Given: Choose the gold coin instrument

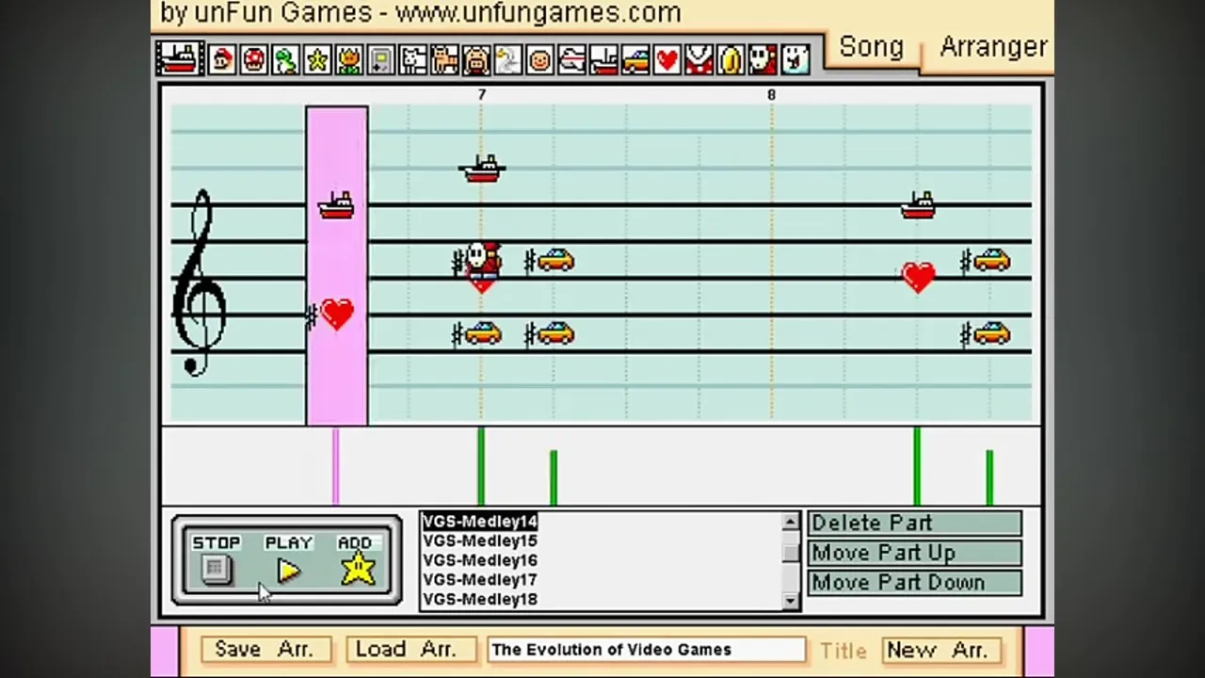Looking at the screenshot, I should (x=731, y=60).
